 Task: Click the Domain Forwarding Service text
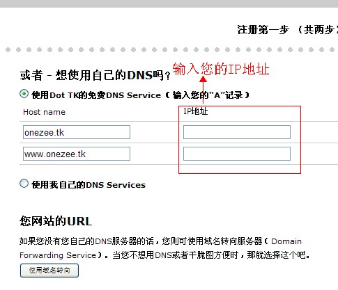click(160, 248)
